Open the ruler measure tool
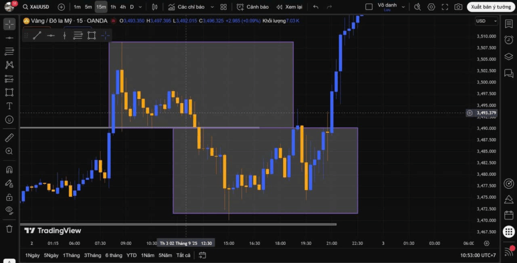Image resolution: width=517 pixels, height=263 pixels. (9, 137)
